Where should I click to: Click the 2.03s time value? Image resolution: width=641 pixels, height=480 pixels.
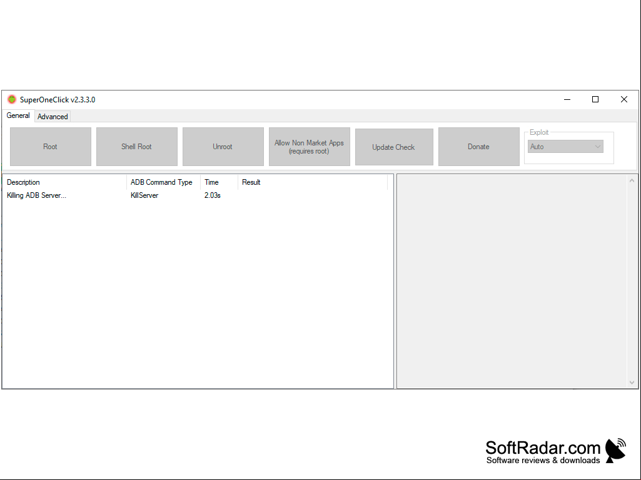tap(213, 195)
